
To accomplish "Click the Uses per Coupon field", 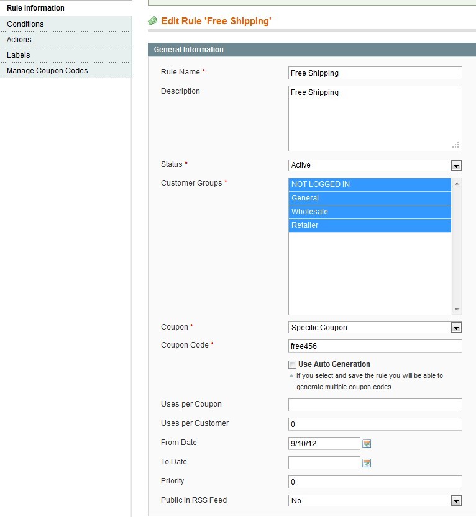I will point(375,405).
